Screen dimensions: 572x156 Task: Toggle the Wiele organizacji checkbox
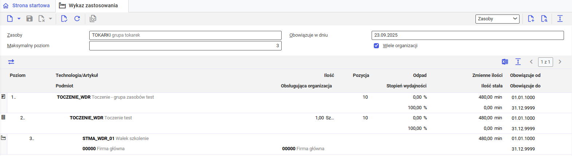coord(376,46)
